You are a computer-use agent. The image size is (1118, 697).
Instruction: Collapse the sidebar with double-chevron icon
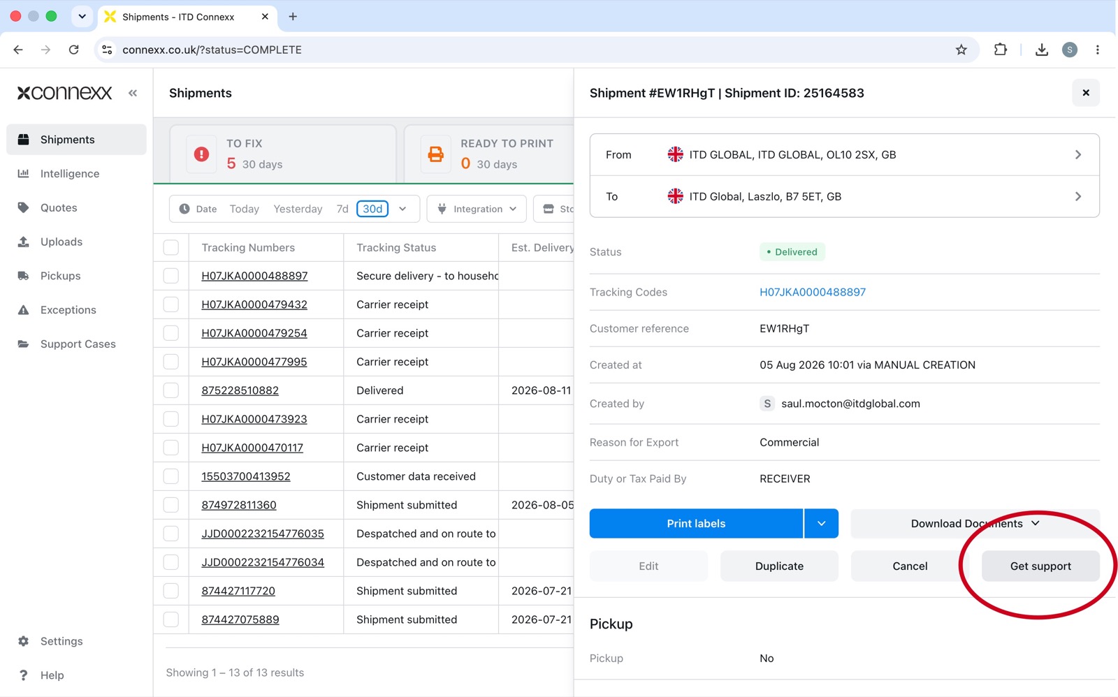click(133, 93)
